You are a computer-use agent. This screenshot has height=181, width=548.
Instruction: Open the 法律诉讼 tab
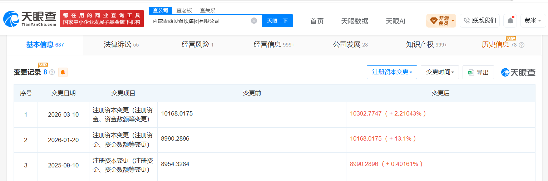click(x=121, y=45)
